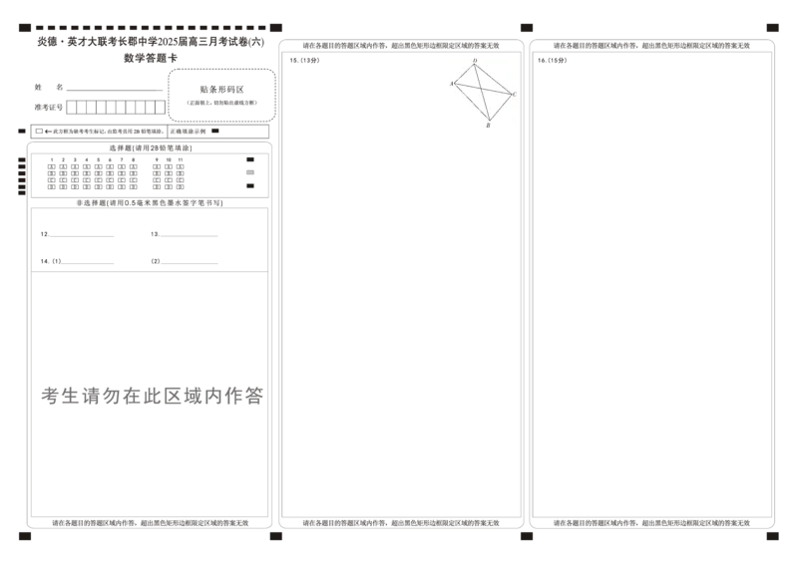Click where the diagram's diagonals intersect
The width and height of the screenshot is (798, 564).
tap(480, 90)
